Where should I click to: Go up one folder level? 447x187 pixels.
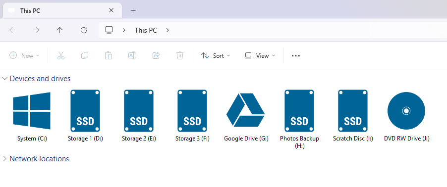coord(59,30)
